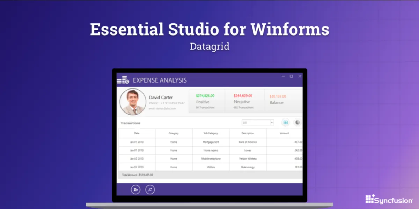Viewport: 419px width, 209px height.
Task: Maximize the Expense Analysis window
Action: point(291,76)
